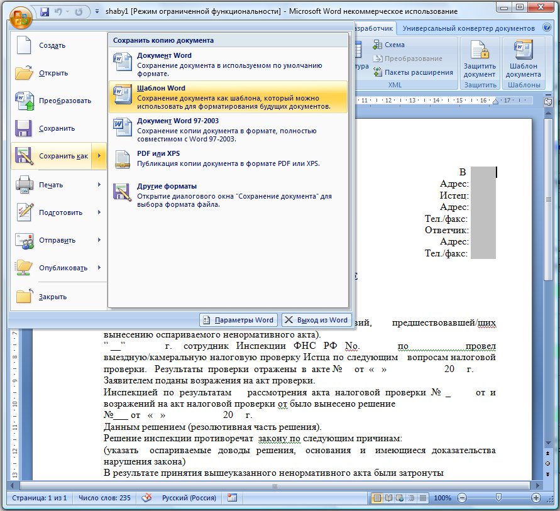Switch to Full Screen Reading view

[x=388, y=498]
